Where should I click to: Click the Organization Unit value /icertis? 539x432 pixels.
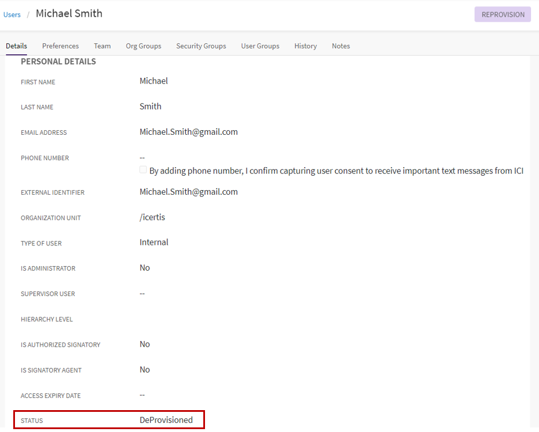pos(153,217)
